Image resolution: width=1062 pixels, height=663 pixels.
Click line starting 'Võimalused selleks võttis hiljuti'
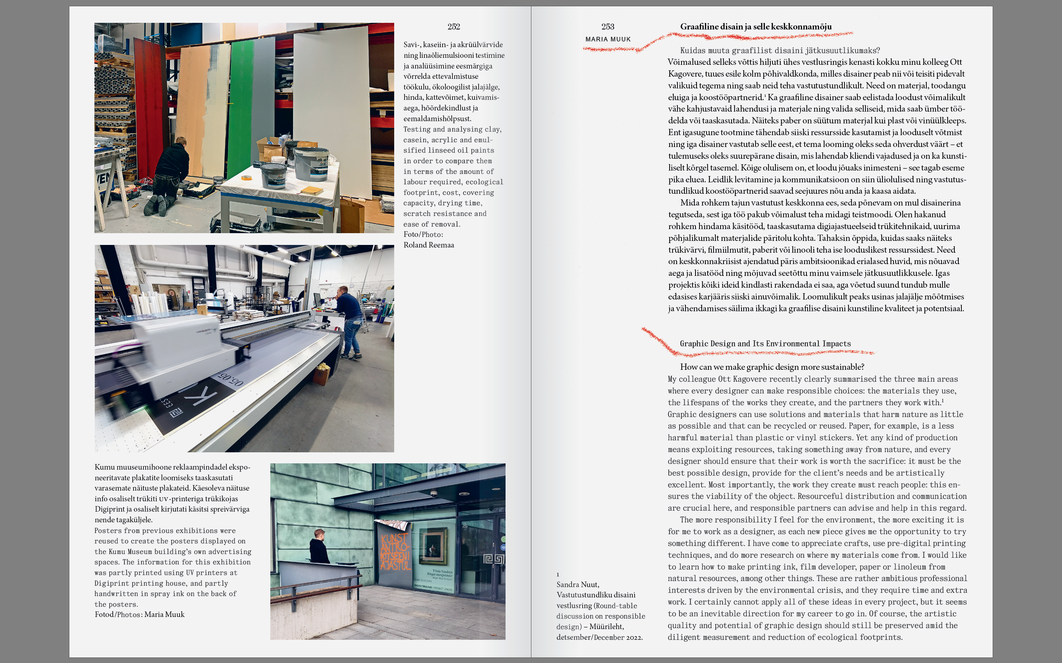point(815,62)
